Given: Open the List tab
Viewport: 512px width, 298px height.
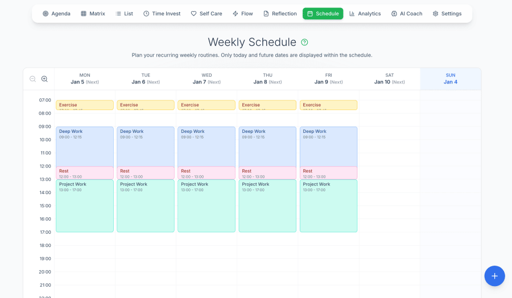Looking at the screenshot, I should (124, 14).
